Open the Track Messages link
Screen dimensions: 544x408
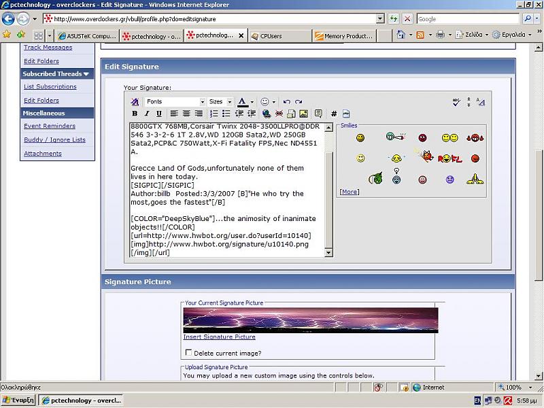(48, 48)
